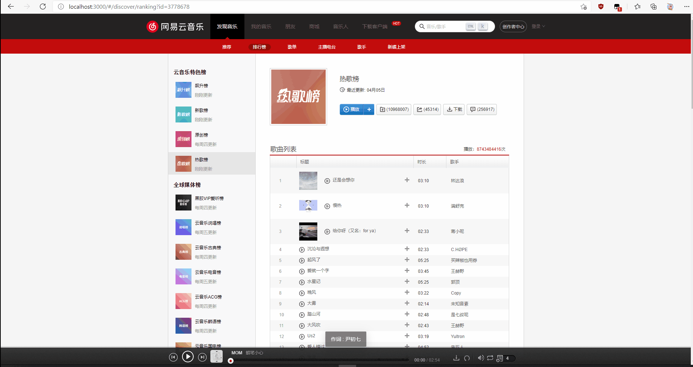The width and height of the screenshot is (693, 367).
Task: Open the 云音乐古典榜 chart
Action: coord(212,252)
